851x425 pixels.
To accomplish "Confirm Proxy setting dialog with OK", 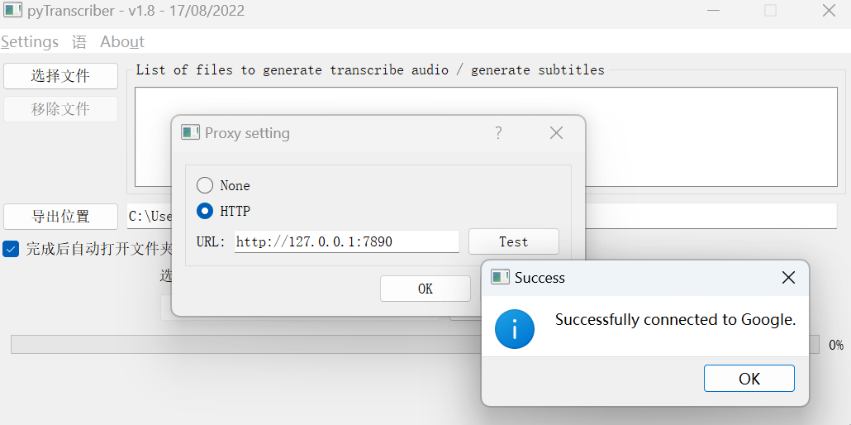I will point(425,289).
